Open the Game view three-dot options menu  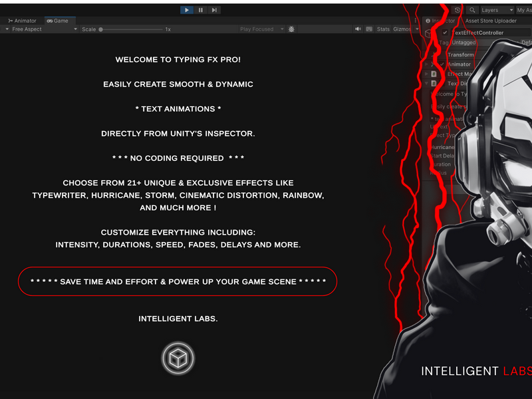(x=415, y=21)
